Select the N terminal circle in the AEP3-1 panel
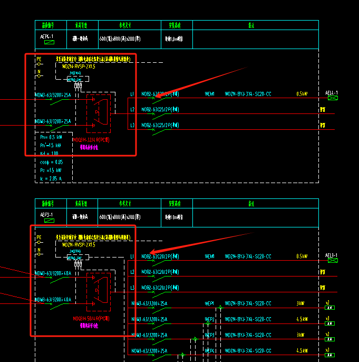The width and height of the screenshot is (359, 362). pos(39,254)
